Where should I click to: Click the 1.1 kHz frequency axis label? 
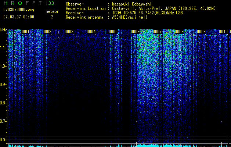point(3,48)
